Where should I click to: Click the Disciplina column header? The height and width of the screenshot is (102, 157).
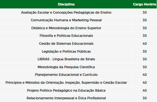[66, 4]
